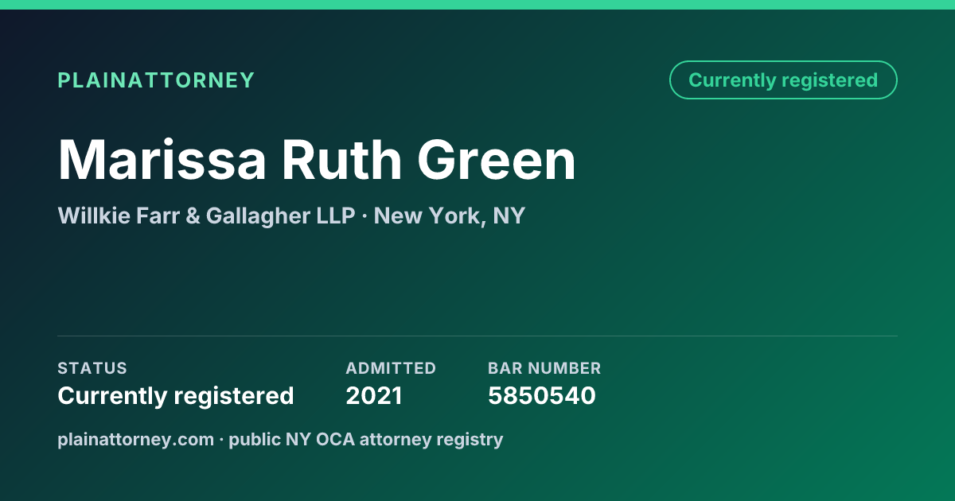Viewport: 955px width, 501px height.
Task: Select the Marissa Ruth Green heading
Action: pos(317,160)
